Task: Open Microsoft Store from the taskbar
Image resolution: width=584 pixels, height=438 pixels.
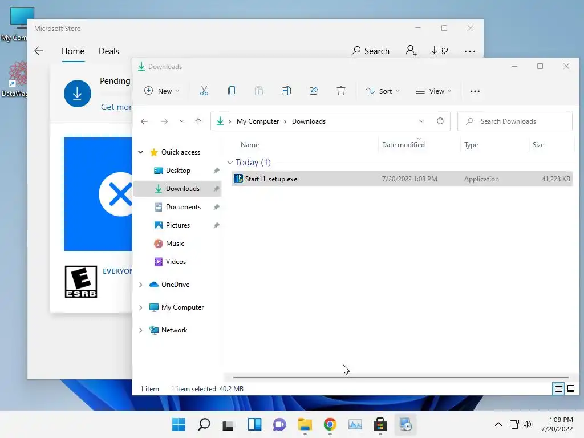Action: 380,424
